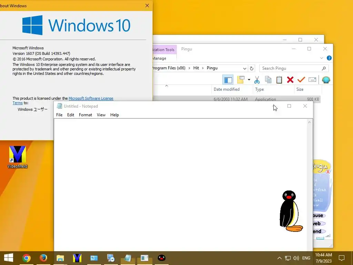This screenshot has height=265, width=353.
Task: Click the "908 KB" size cell
Action: point(313,99)
